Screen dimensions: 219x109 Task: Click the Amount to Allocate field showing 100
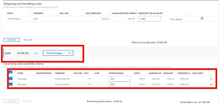[x=149, y=19]
